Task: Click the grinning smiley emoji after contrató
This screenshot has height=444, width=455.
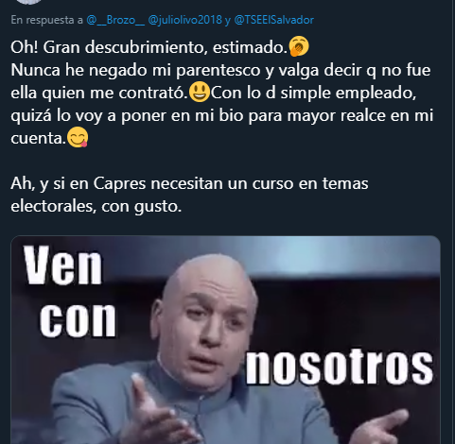Action: (200, 92)
